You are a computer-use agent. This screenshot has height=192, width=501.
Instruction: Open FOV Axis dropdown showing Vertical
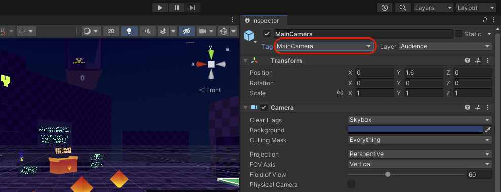(x=420, y=164)
